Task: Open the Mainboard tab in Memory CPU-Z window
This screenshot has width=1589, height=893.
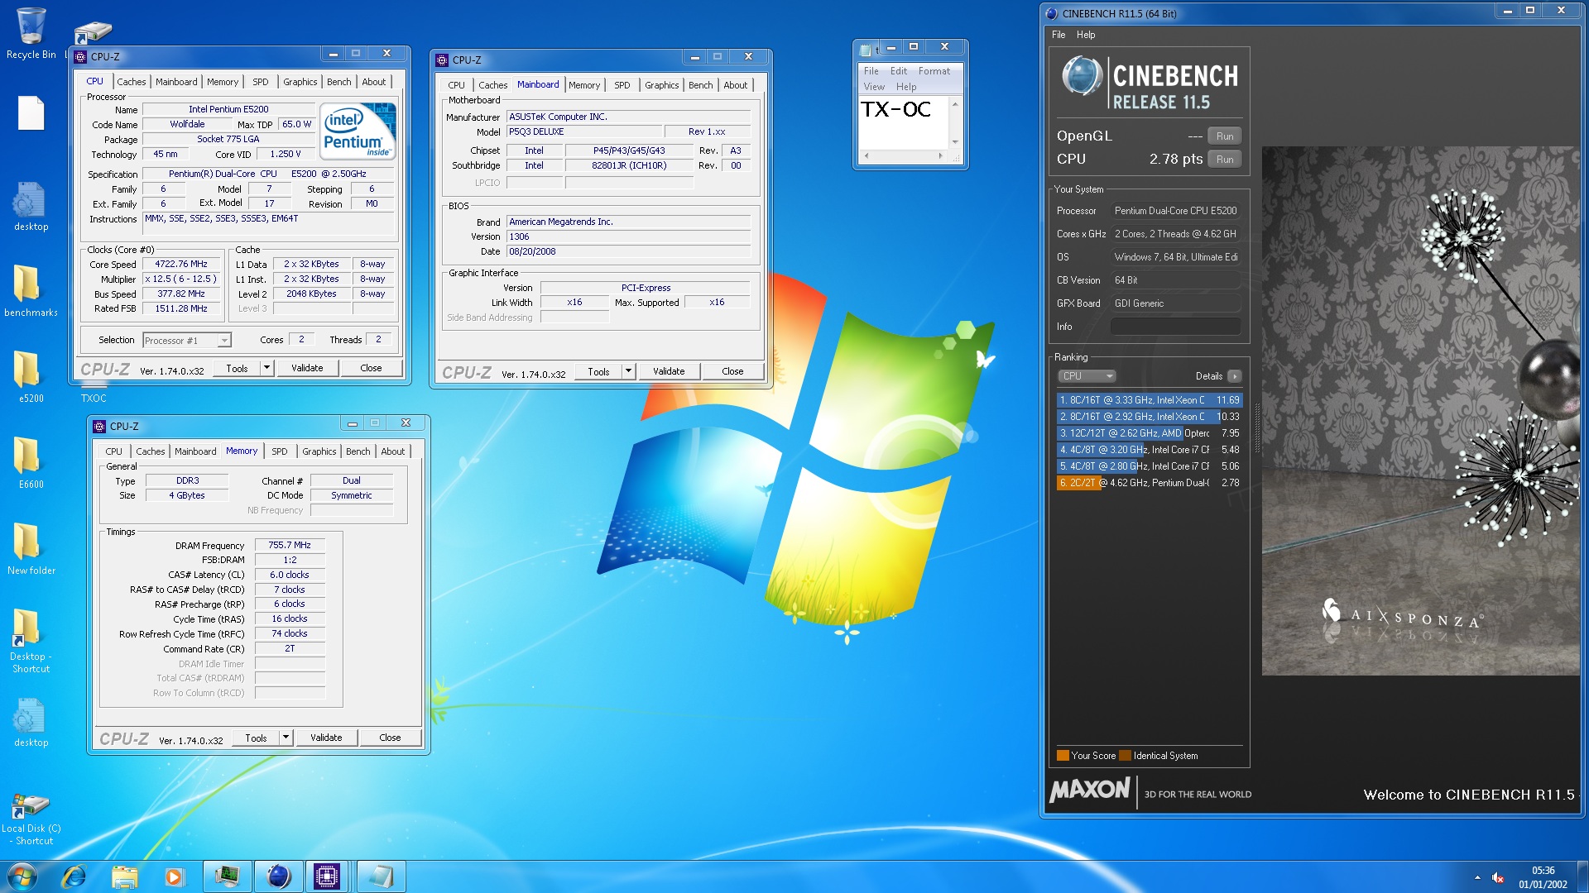Action: point(194,451)
